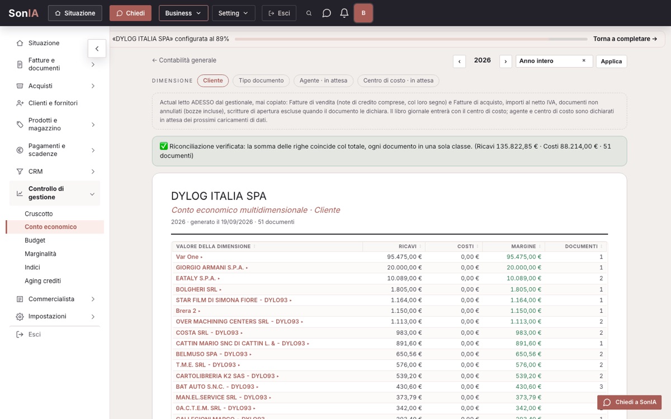The image size is (671, 419).
Task: Go to previous year arrow
Action: coord(459,61)
